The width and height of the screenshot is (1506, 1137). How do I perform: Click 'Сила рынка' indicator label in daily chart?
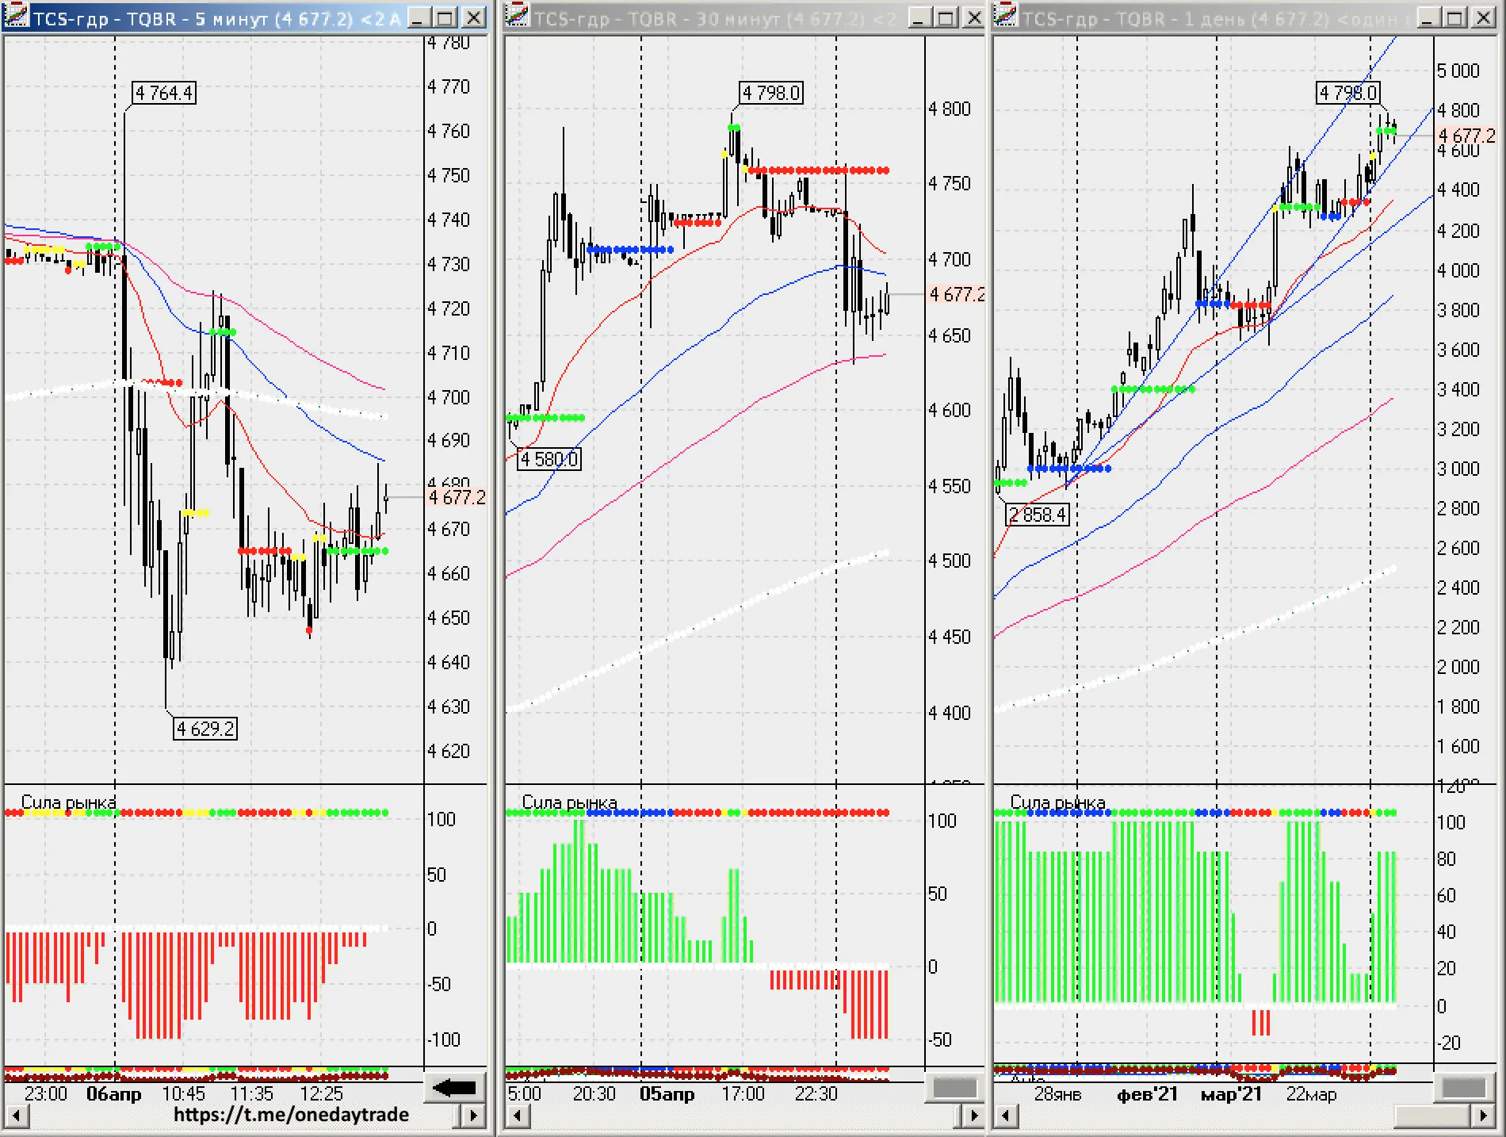[x=1057, y=802]
